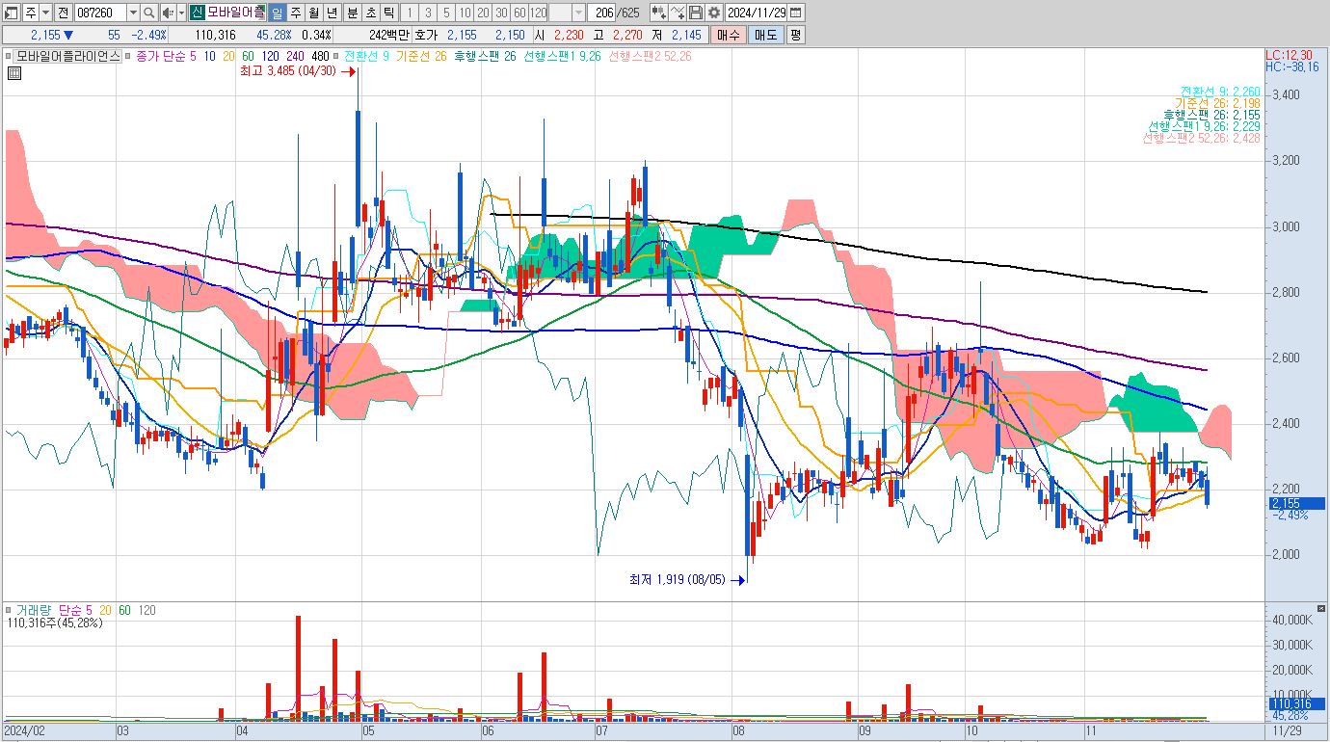Viewport: 1330px width, 742px height.
Task: Toggle the 일 daily period button
Action: [278, 13]
